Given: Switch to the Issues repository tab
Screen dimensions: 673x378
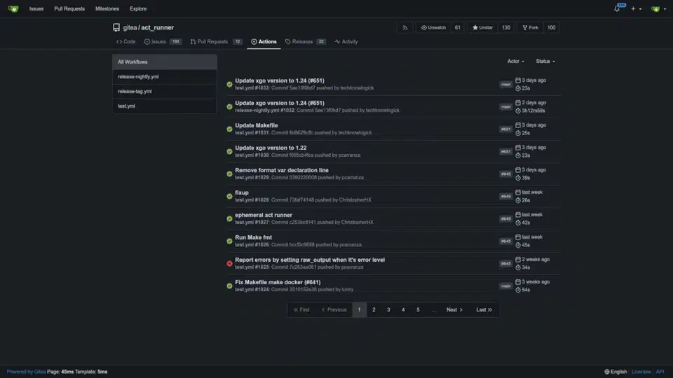Looking at the screenshot, I should [163, 41].
